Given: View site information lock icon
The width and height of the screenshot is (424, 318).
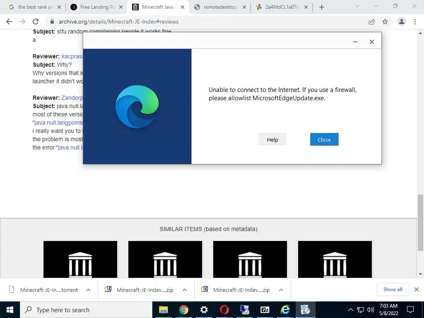Looking at the screenshot, I should (52, 22).
